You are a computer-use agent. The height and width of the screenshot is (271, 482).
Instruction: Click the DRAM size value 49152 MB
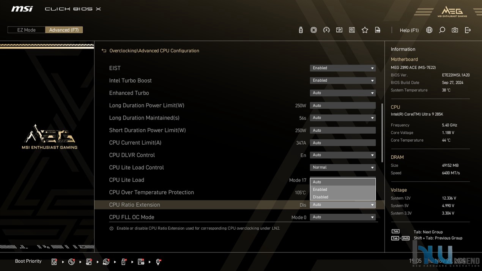(450, 165)
